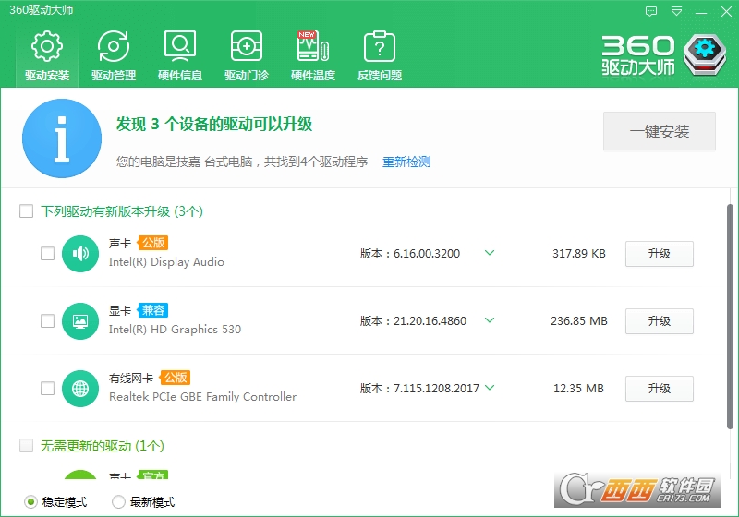Switch to the 硬件温度 tab label
Image resolution: width=739 pixels, height=517 pixels.
point(313,76)
